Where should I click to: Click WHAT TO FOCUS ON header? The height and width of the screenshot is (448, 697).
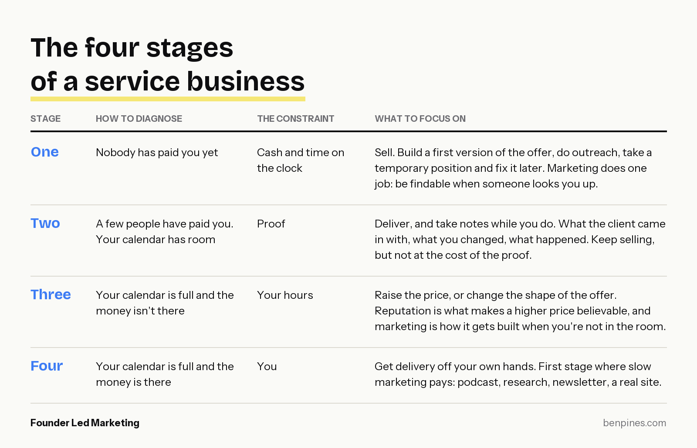(x=420, y=119)
